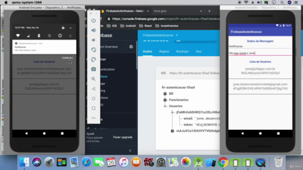Collapse Firebase sidebar with chevron
Screen dimensions: 303x170
[130, 151]
